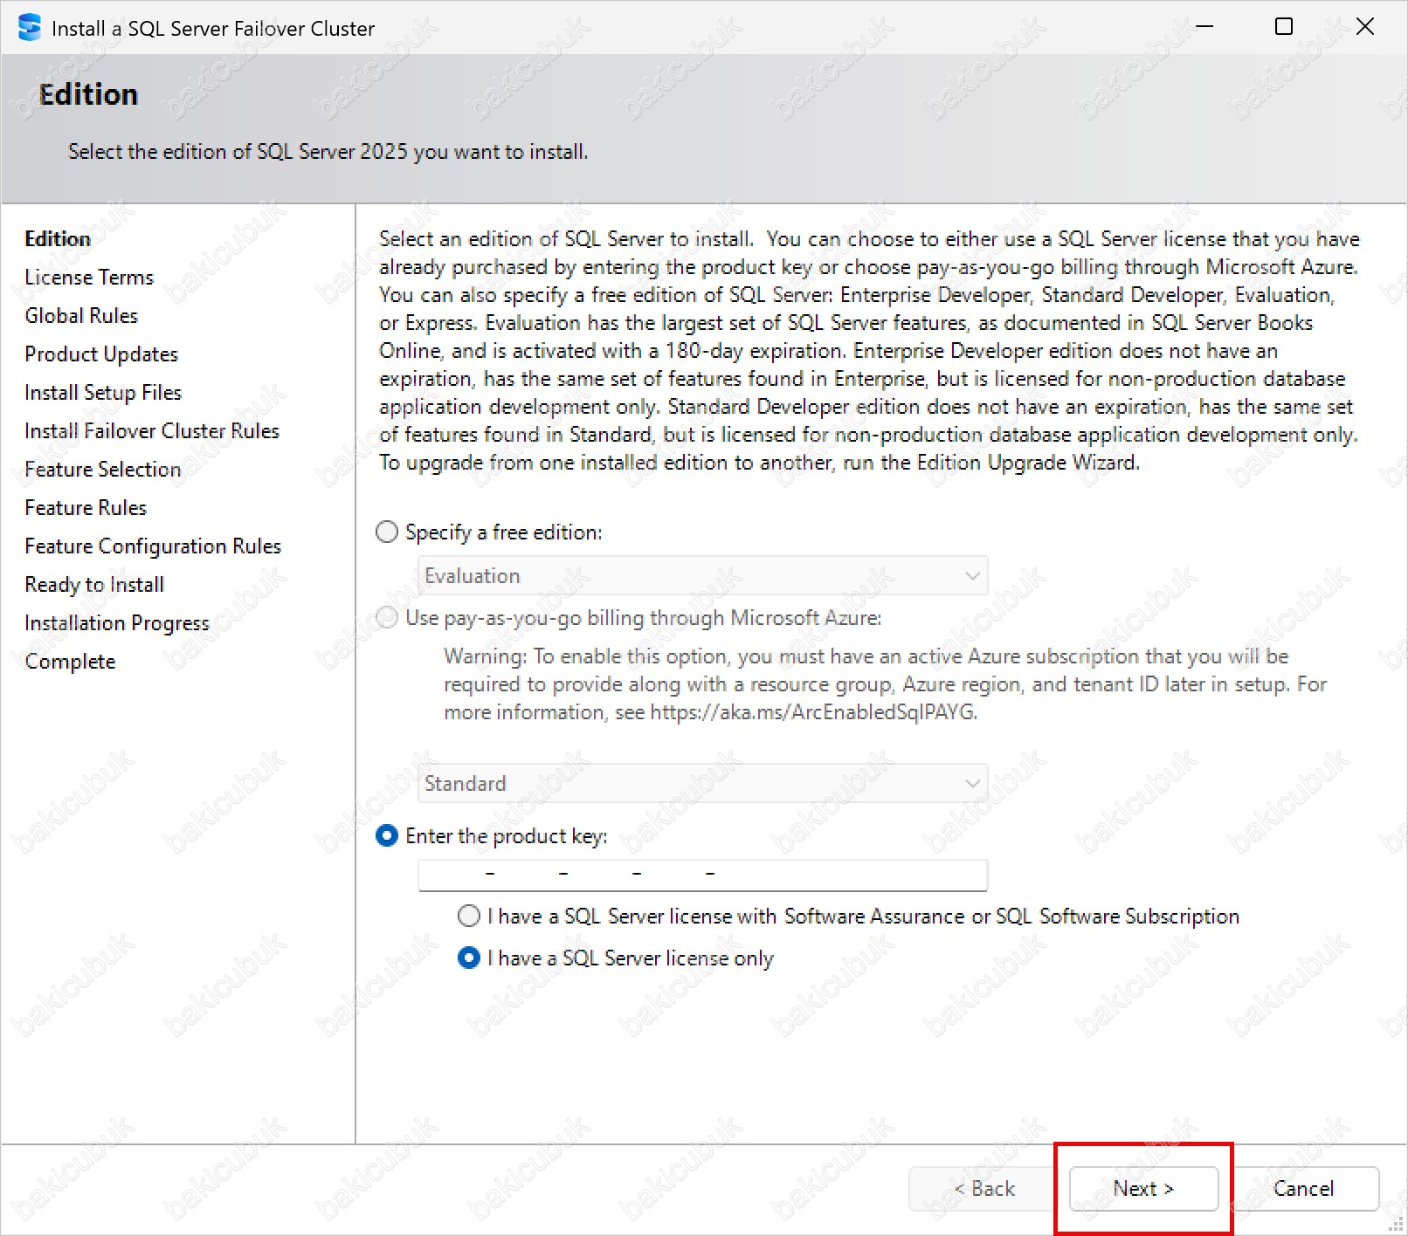
Task: Select Feature Selection in the step list
Action: point(103,469)
